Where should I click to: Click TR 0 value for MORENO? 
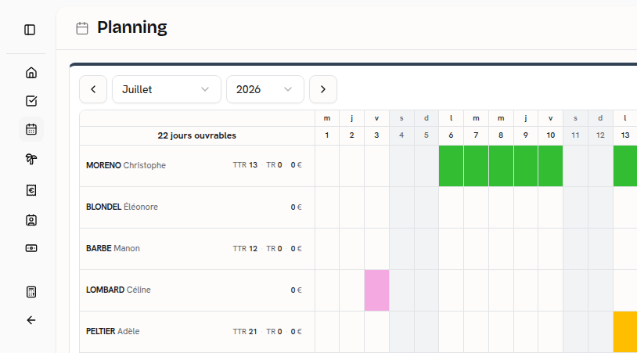pyautogui.click(x=274, y=165)
